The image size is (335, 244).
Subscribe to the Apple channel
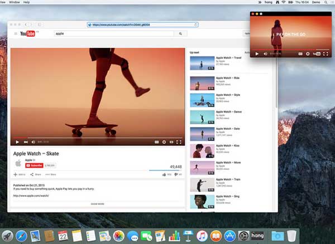pyautogui.click(x=34, y=165)
